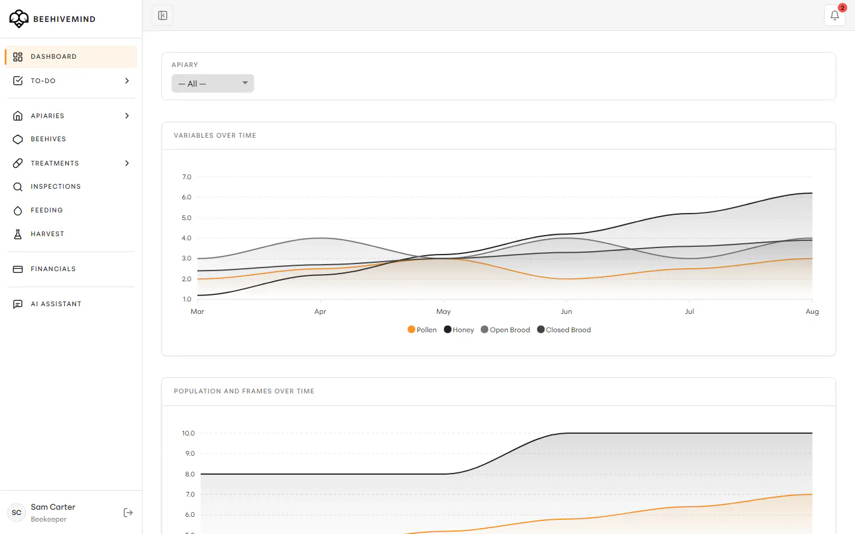Click the To-Do checkbox icon in sidebar
Screen dimensions: 855x534
[x=18, y=81]
